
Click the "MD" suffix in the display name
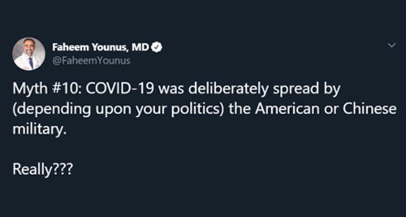click(x=140, y=48)
